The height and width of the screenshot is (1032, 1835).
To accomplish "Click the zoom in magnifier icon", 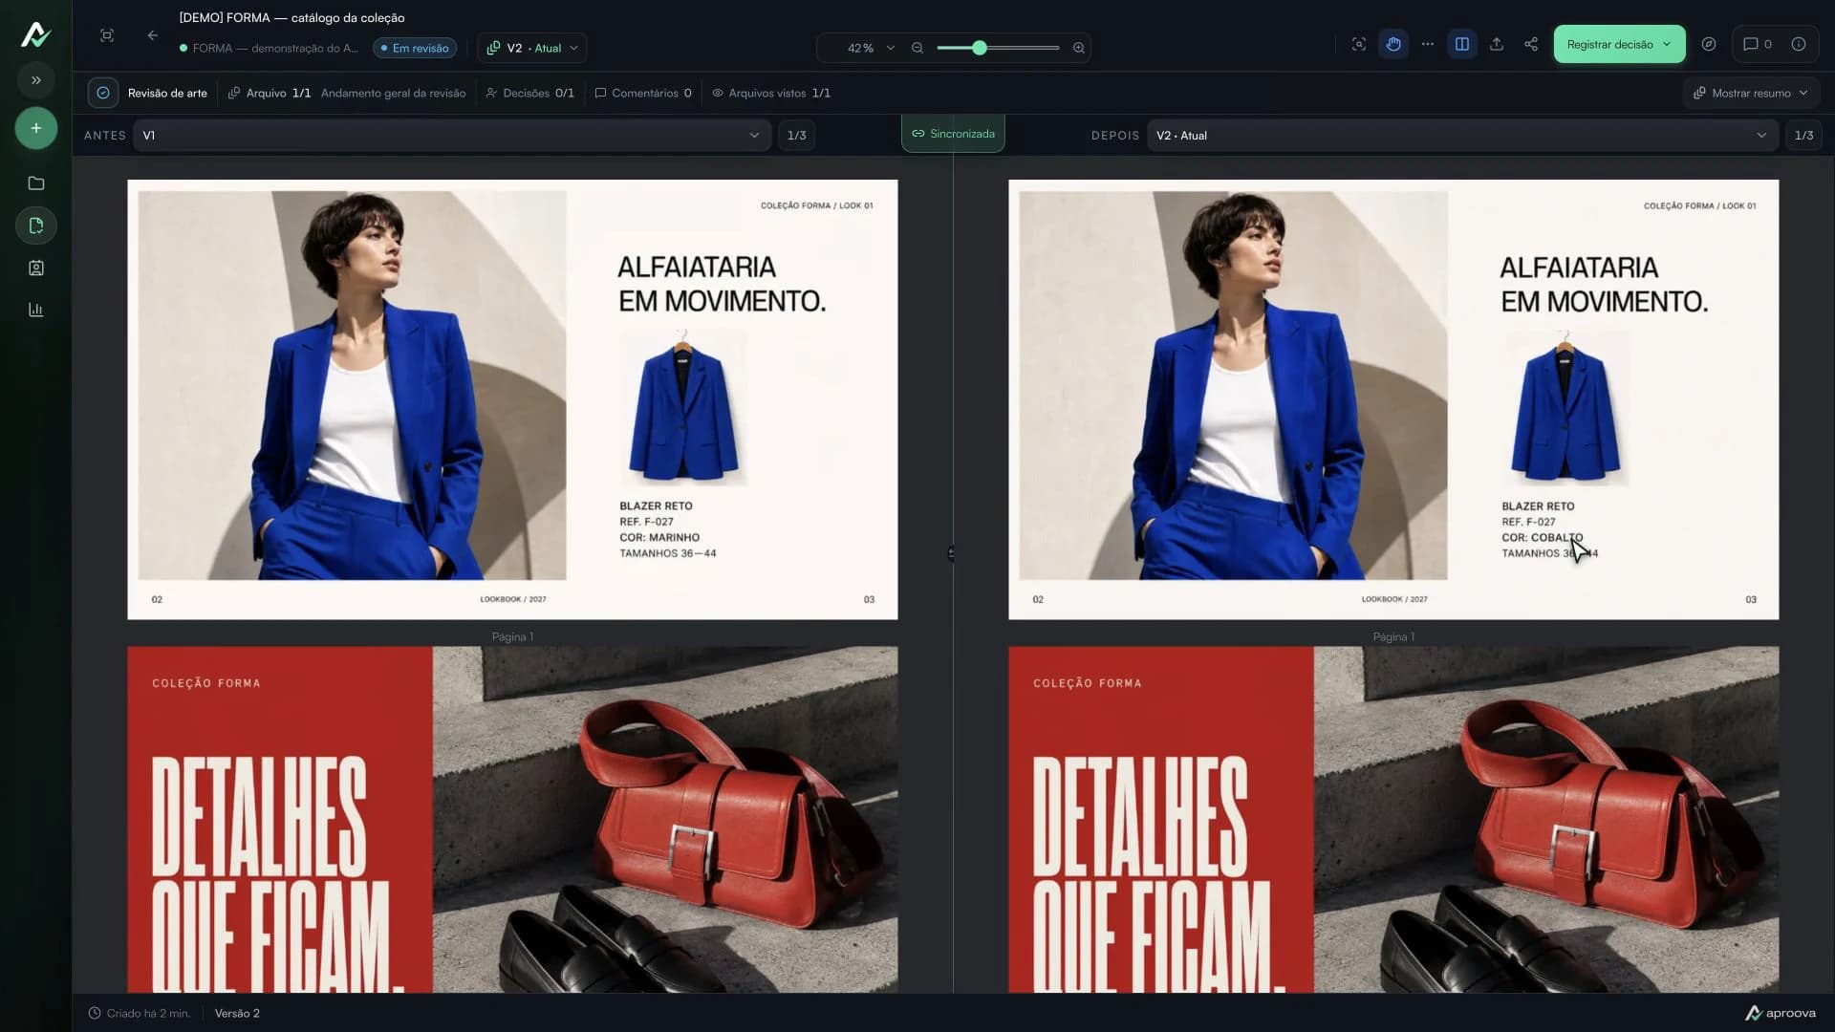I will (x=1079, y=48).
